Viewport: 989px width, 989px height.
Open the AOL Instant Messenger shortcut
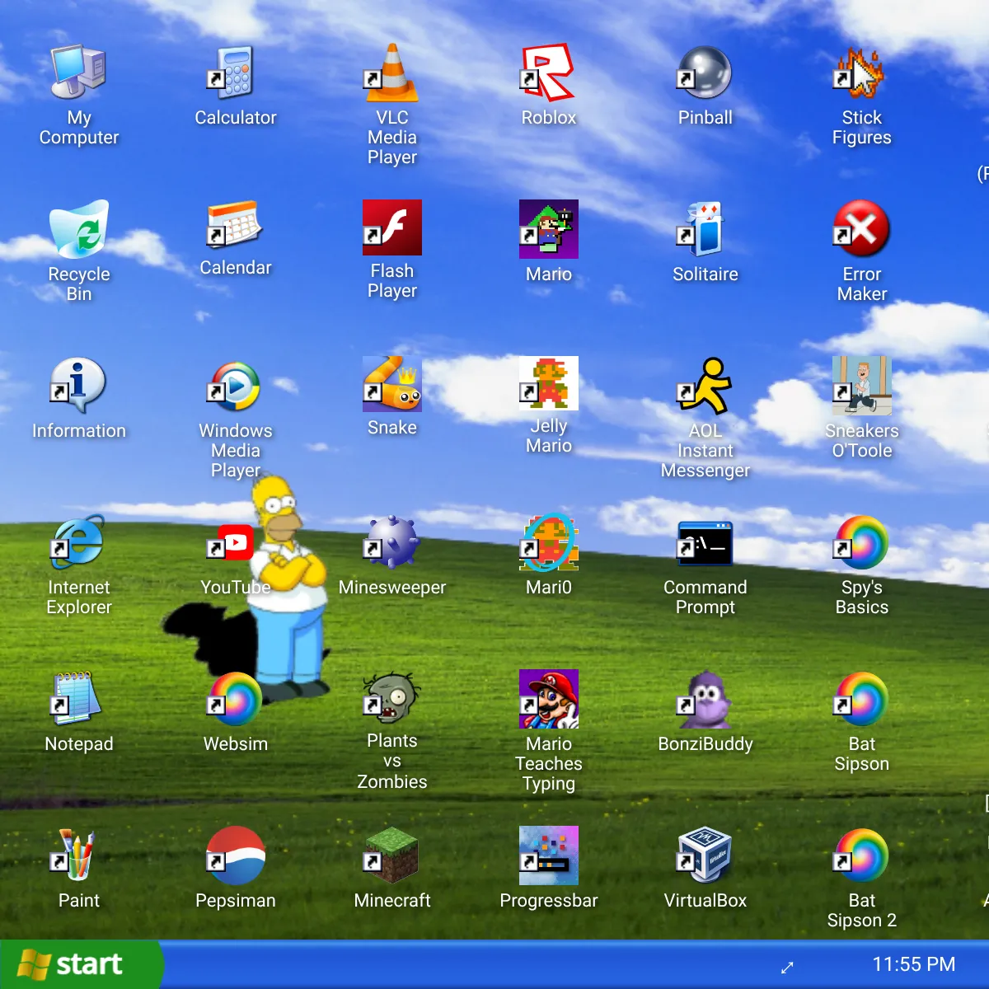pyautogui.click(x=705, y=386)
